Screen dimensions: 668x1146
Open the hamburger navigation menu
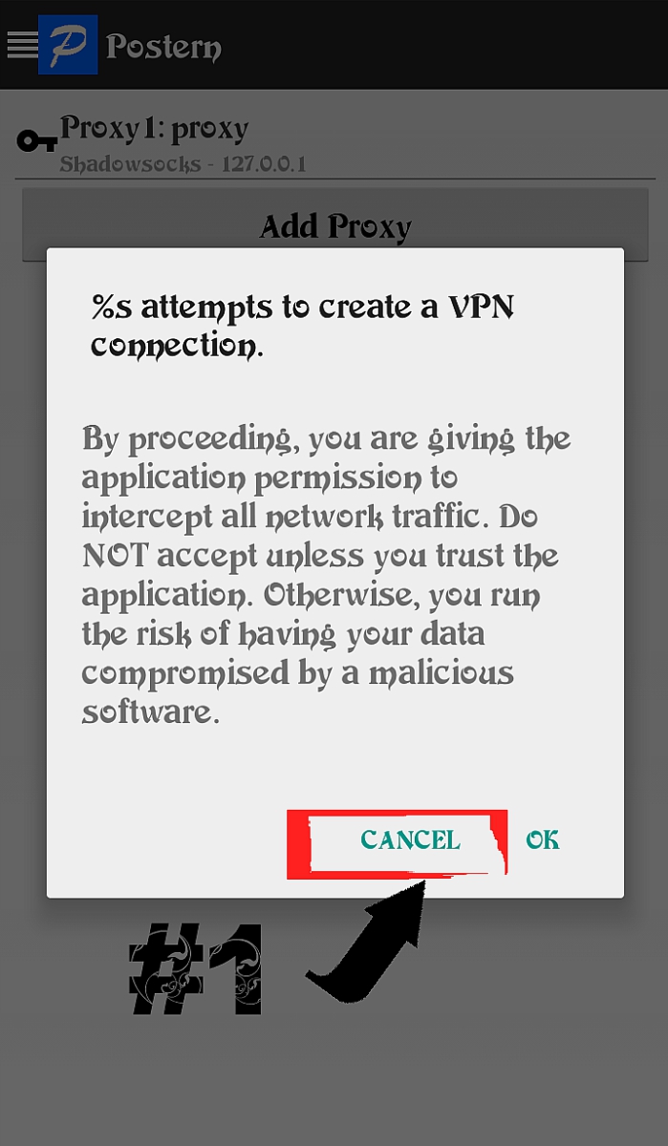pyautogui.click(x=21, y=45)
